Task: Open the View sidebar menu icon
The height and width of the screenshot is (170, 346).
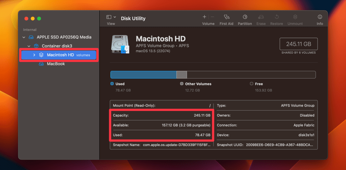Action: pos(109,17)
